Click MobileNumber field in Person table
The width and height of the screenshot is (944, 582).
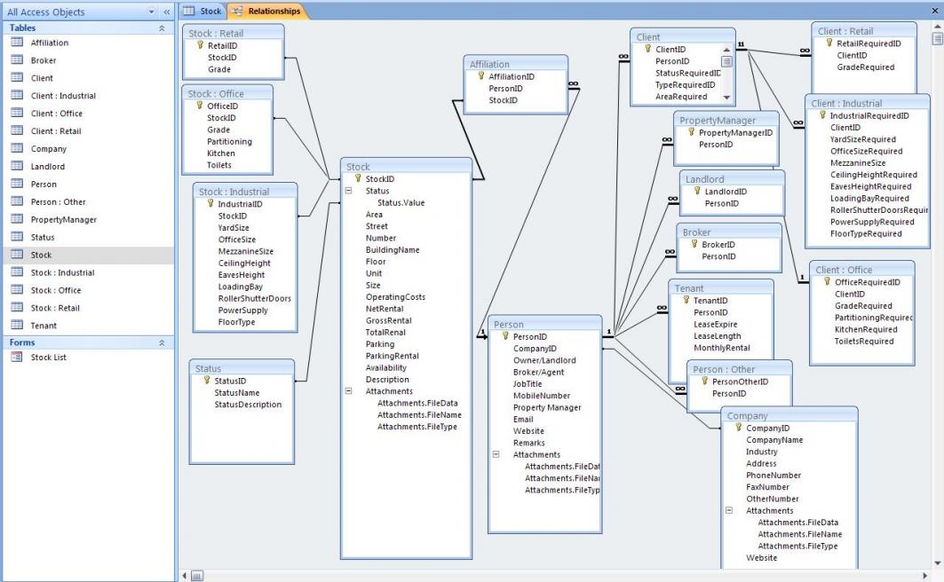point(541,395)
